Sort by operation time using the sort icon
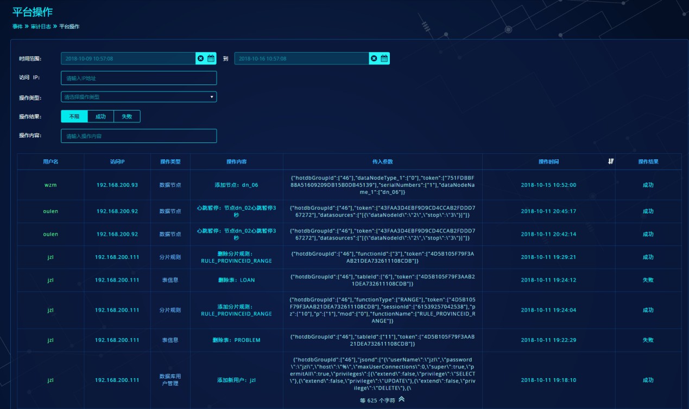The image size is (689, 409). coord(611,161)
